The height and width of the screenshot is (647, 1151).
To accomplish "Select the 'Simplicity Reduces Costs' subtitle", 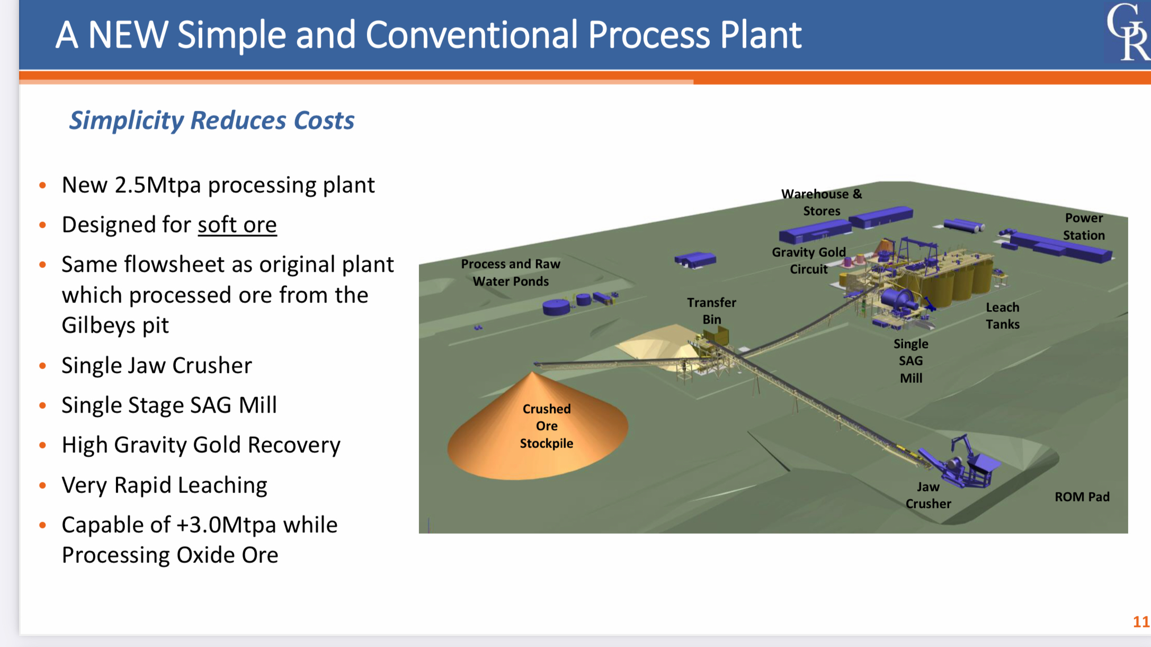I will [212, 120].
